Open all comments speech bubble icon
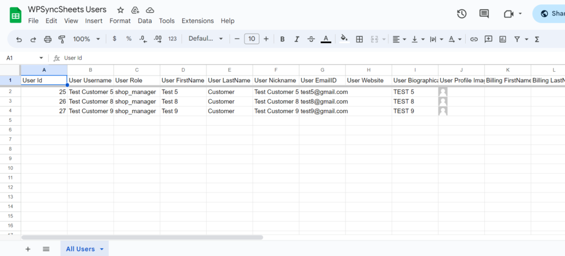The image size is (565, 256). 484,14
